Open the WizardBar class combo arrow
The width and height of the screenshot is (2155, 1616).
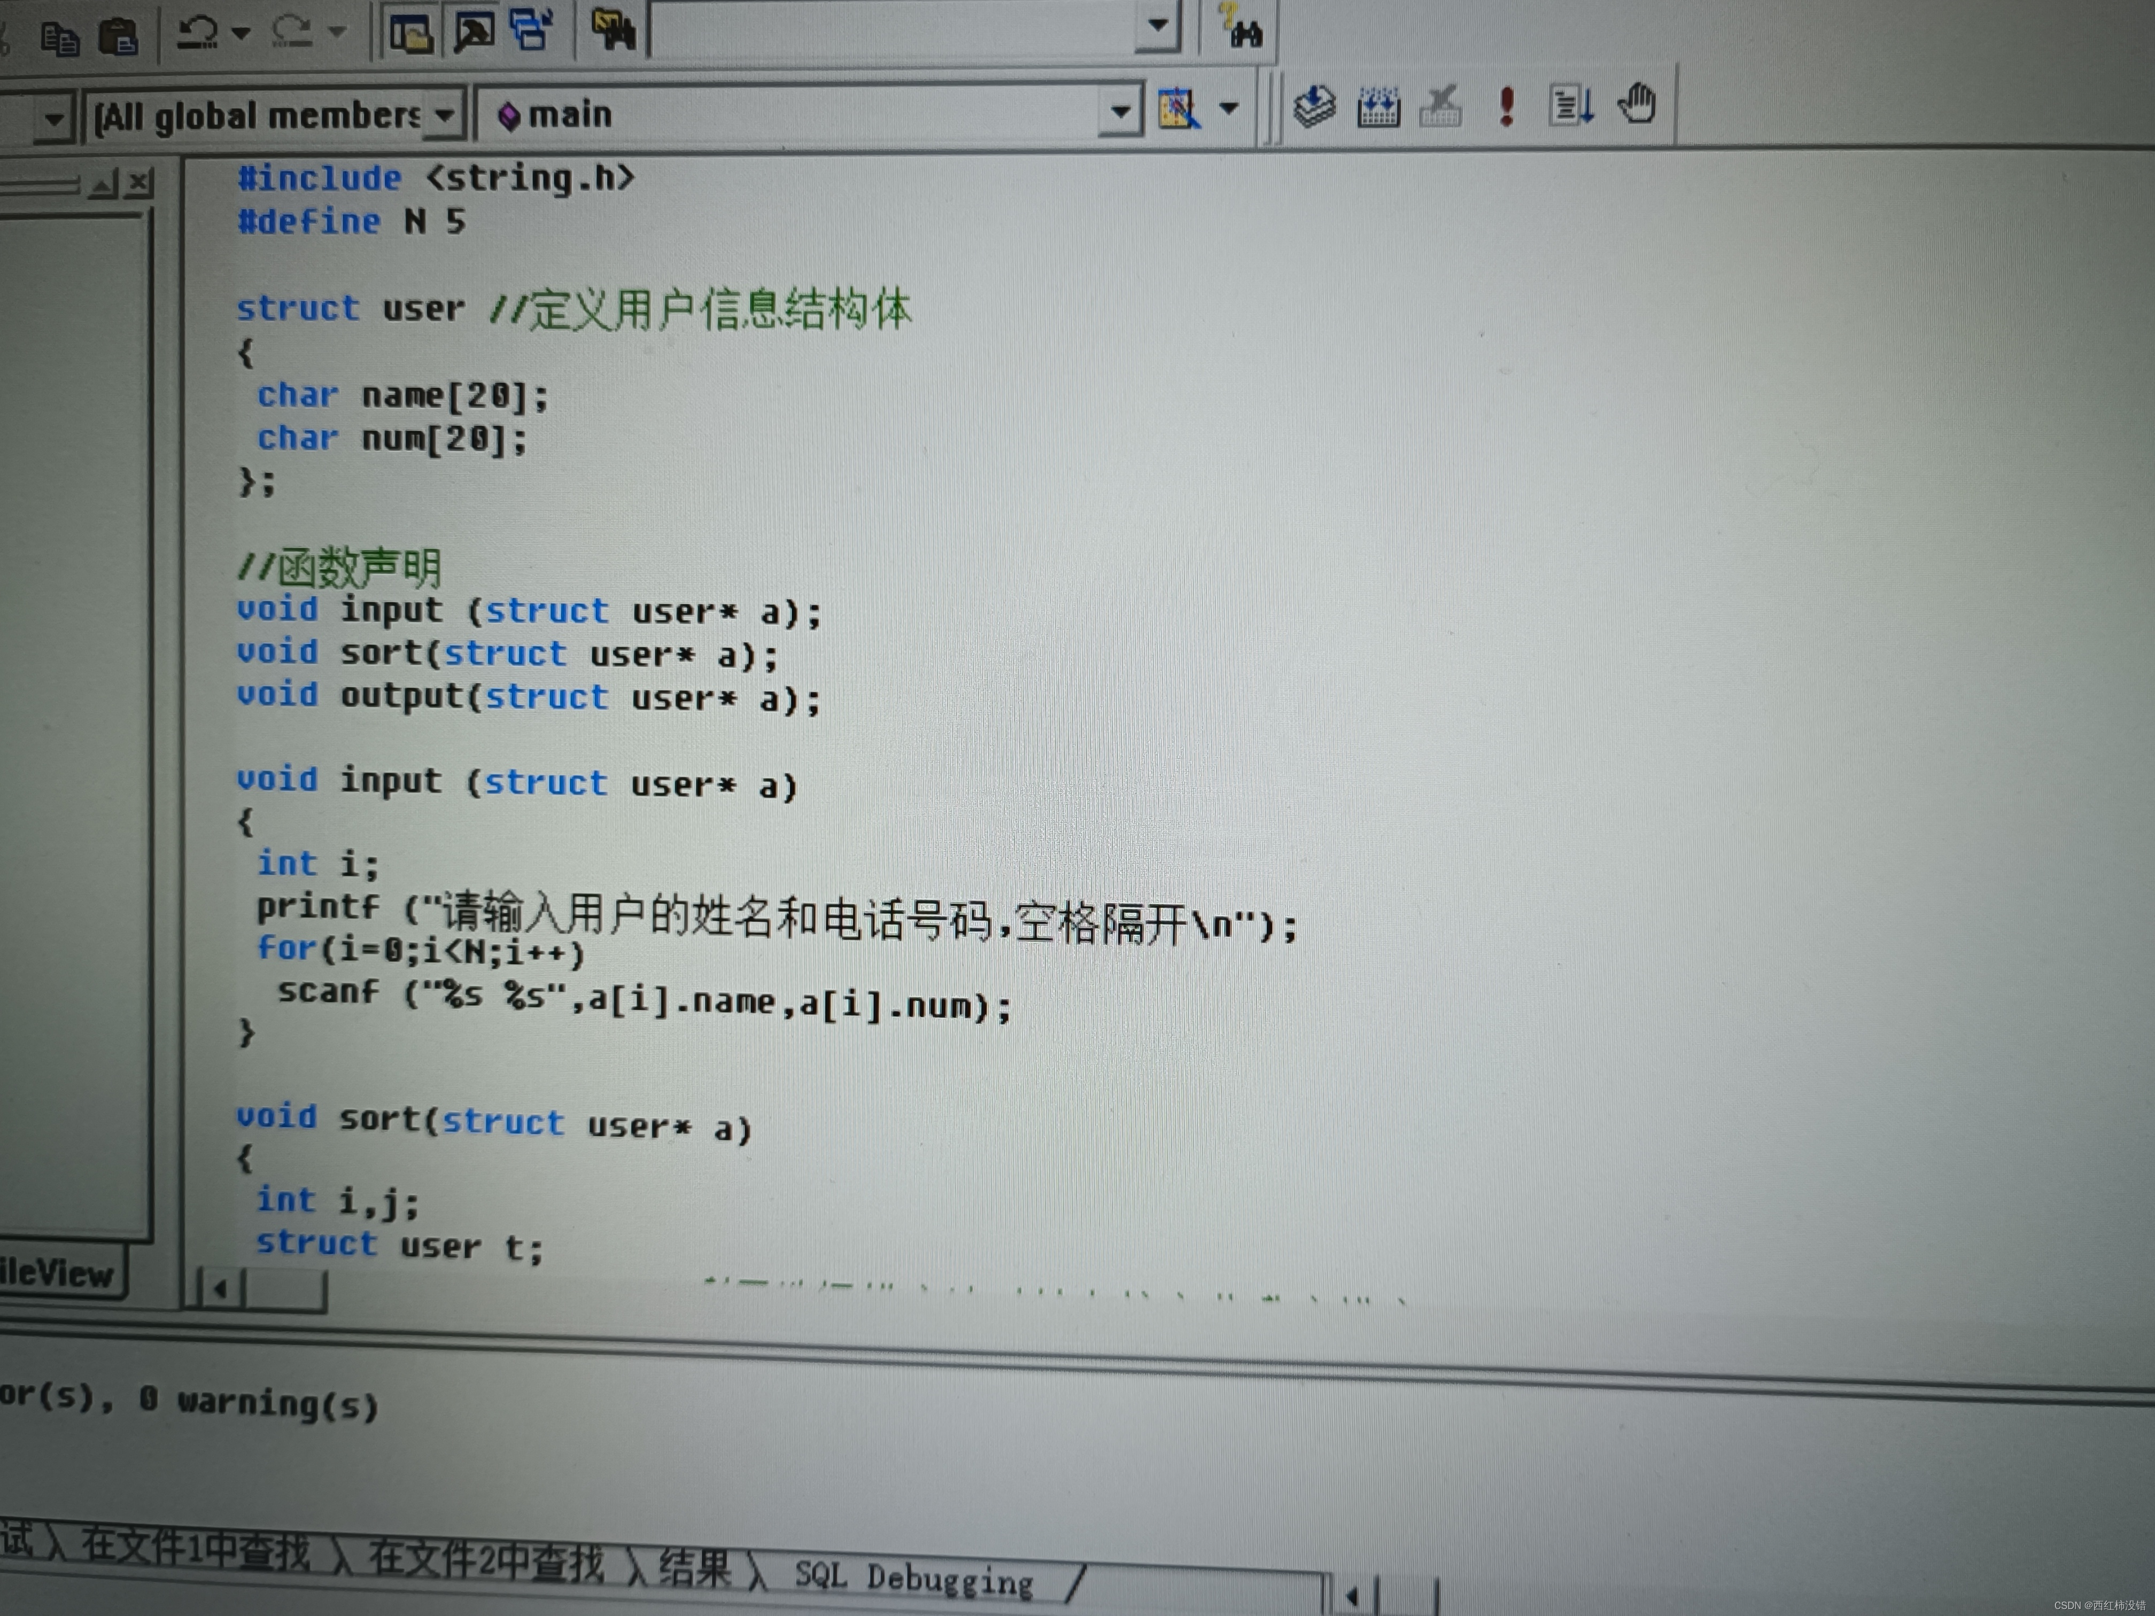click(x=53, y=119)
